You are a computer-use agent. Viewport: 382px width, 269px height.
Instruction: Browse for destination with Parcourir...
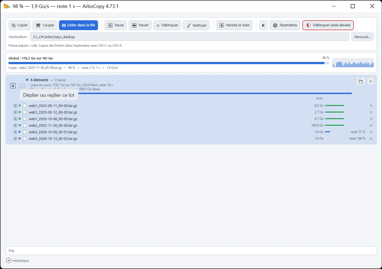pyautogui.click(x=363, y=37)
